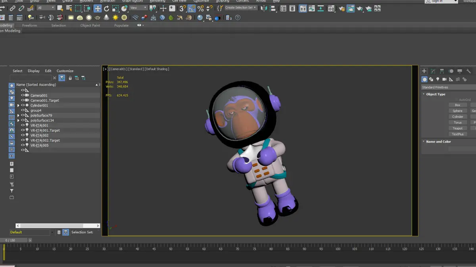
Task: Click the Bind to Space Warp icon
Action: [31, 8]
